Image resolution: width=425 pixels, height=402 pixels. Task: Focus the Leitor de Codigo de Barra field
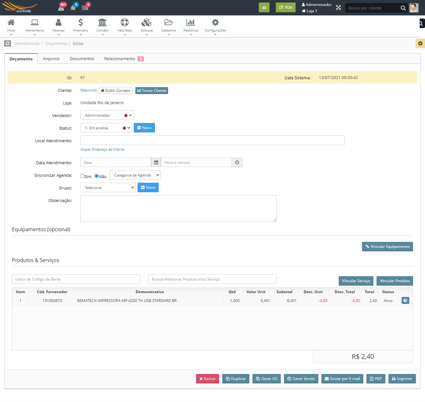click(76, 279)
